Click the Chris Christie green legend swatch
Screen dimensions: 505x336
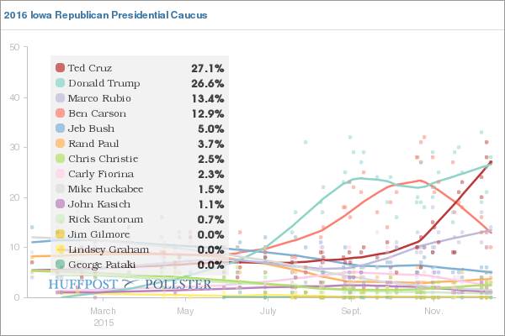tap(61, 158)
